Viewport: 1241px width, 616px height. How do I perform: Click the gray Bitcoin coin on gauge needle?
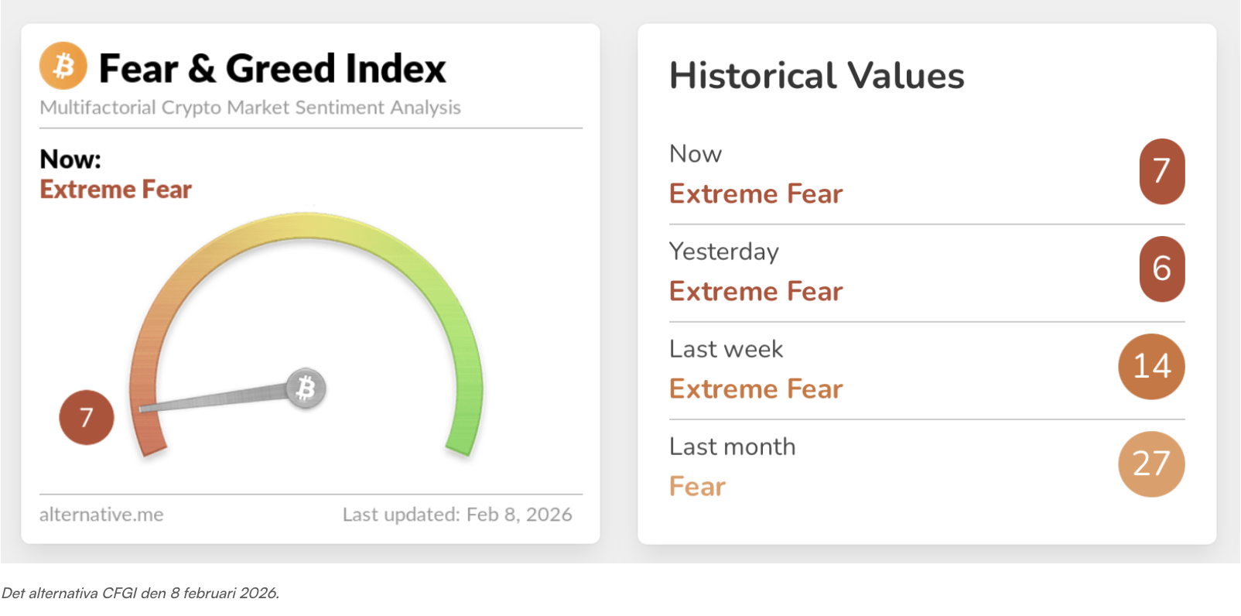(x=306, y=388)
